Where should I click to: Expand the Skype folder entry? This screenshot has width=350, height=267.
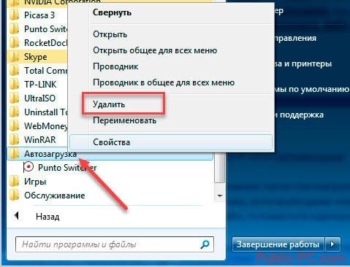37,57
